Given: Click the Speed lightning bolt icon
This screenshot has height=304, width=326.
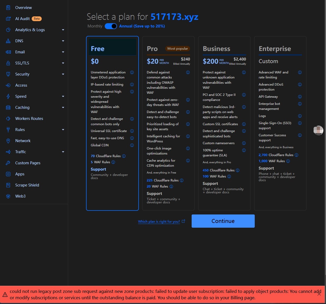Looking at the screenshot, I should click(8, 96).
